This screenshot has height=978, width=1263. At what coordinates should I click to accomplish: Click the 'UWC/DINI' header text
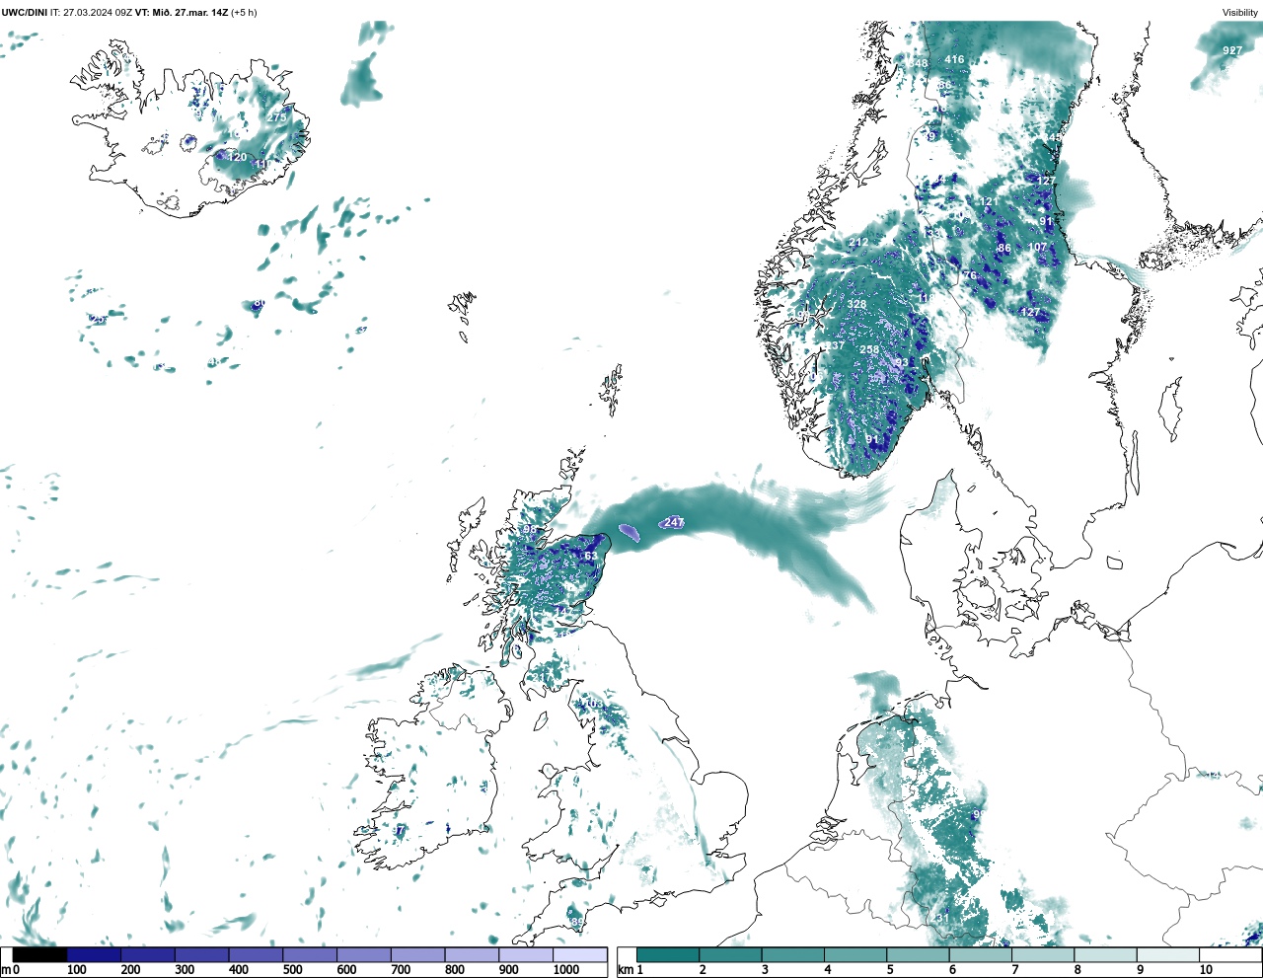25,13
